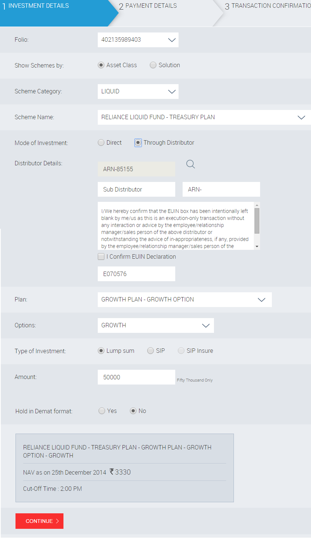Click the EUIN declaration scrollbar down arrow
This screenshot has width=311, height=541.
257,247
